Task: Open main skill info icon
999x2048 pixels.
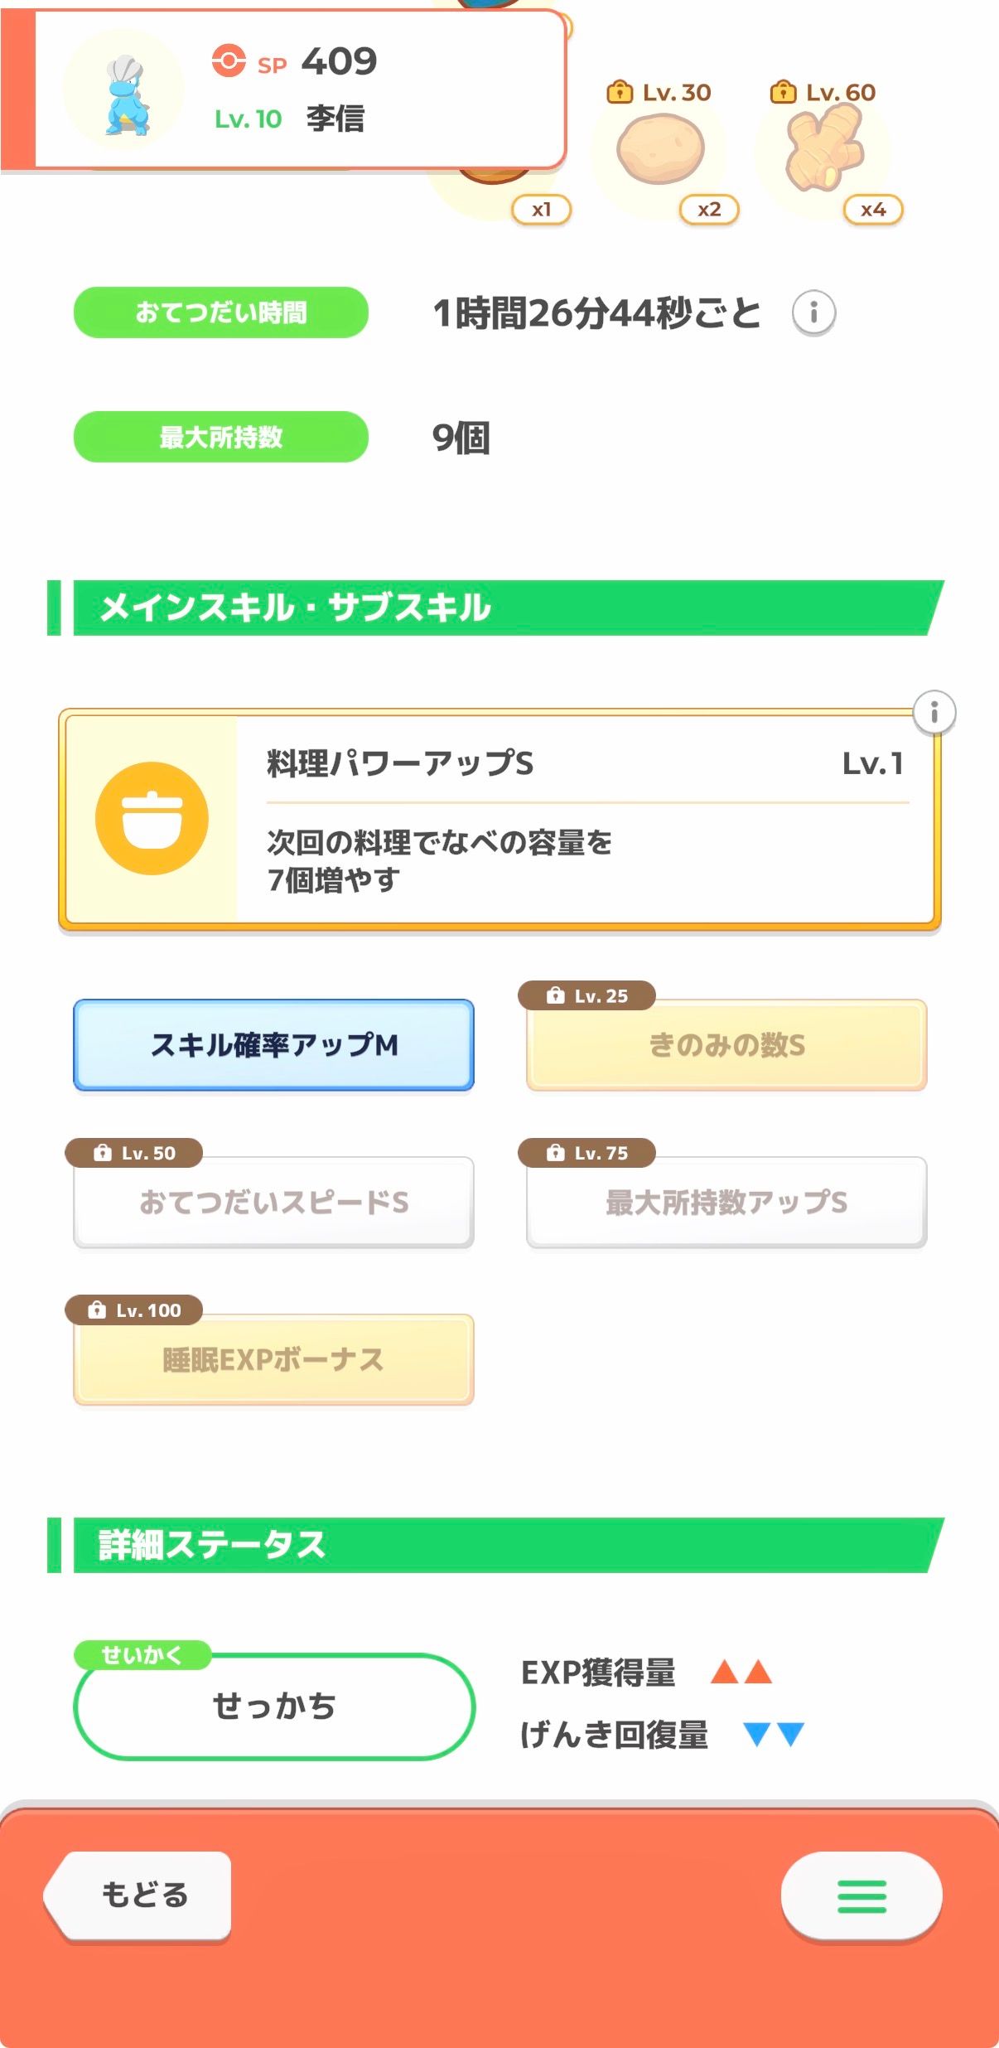Action: click(x=934, y=712)
